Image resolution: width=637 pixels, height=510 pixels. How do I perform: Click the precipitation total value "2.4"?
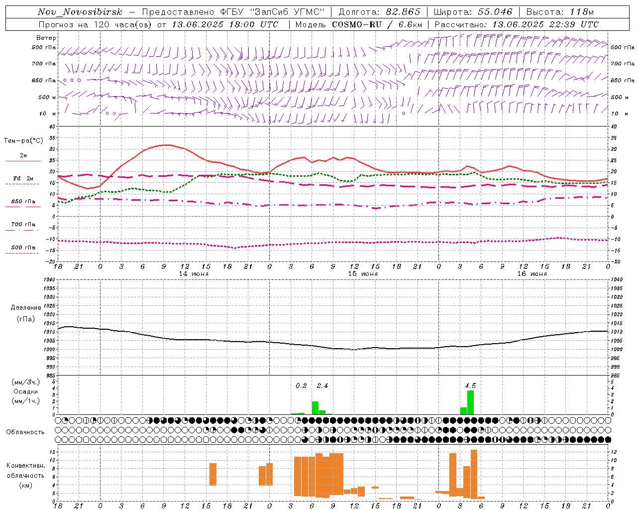pos(322,386)
